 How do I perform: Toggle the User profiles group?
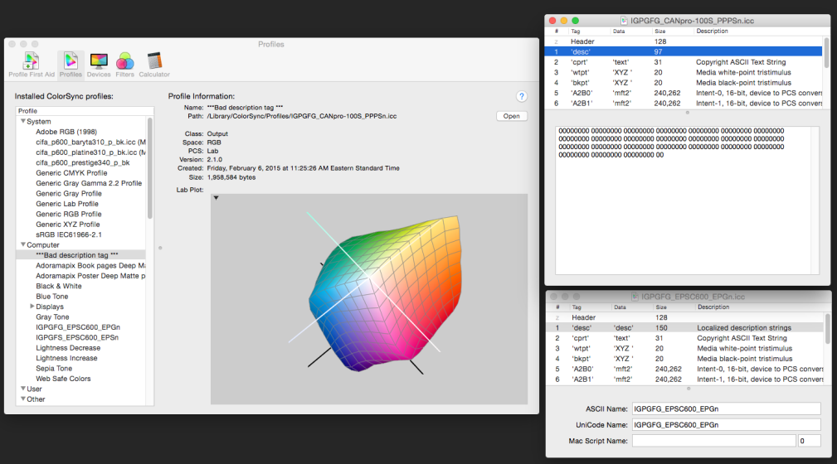click(23, 389)
